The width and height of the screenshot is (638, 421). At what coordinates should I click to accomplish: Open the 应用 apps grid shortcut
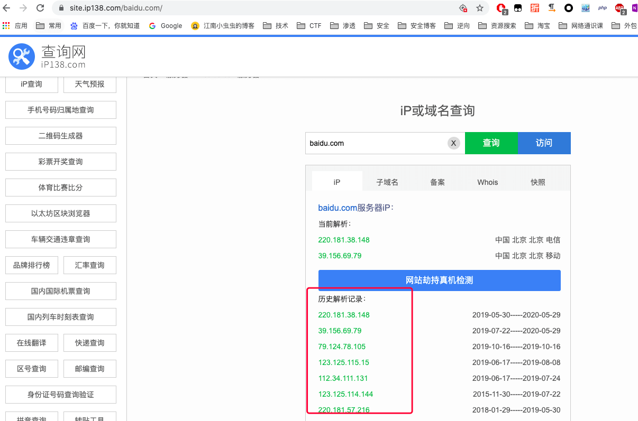pos(15,25)
